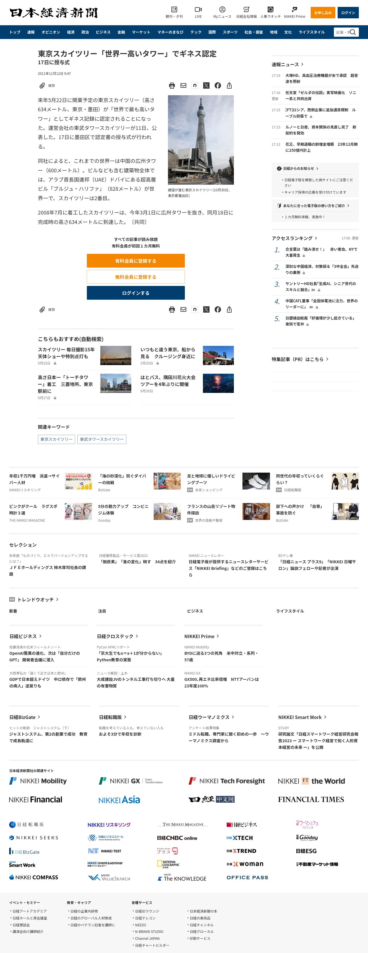This screenshot has width=368, height=953.
Task: Share on X using bottom icon
Action: tap(206, 309)
